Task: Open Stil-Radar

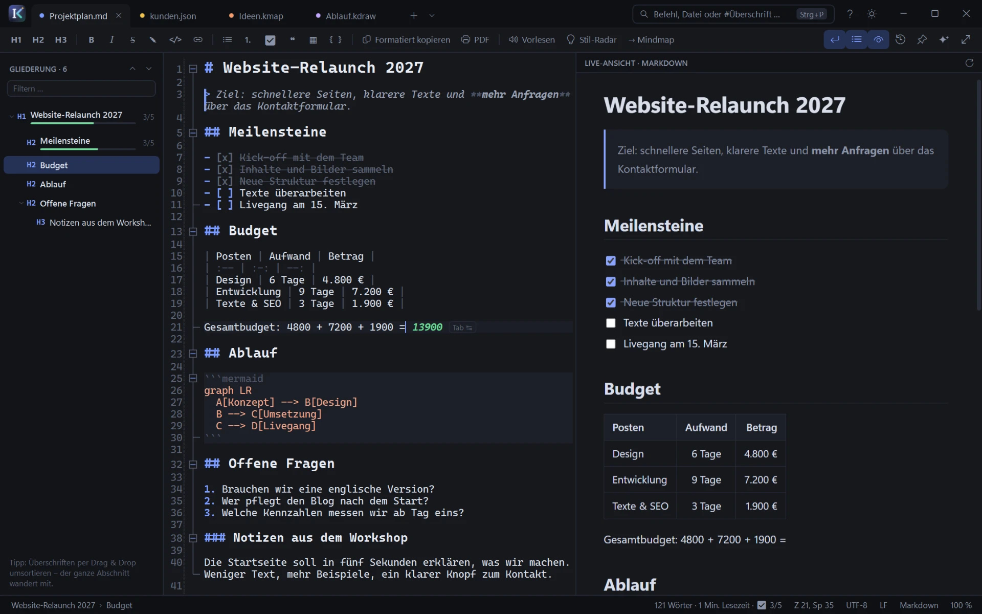Action: click(592, 40)
